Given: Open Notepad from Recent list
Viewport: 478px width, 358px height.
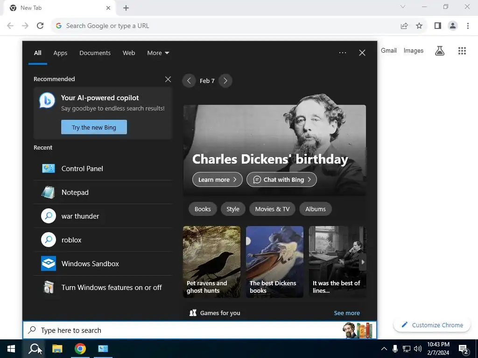Looking at the screenshot, I should [103, 193].
